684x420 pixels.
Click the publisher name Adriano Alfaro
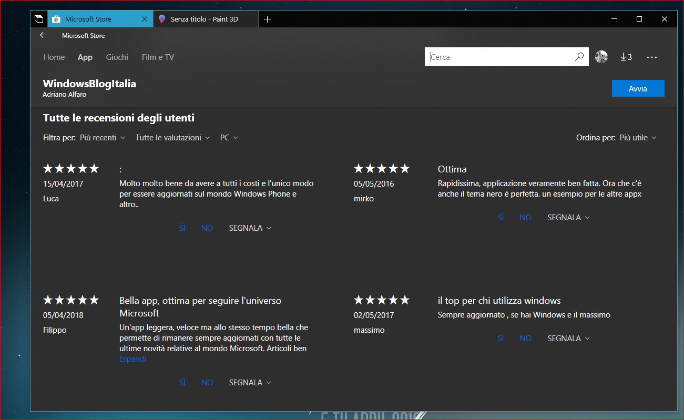click(x=64, y=95)
